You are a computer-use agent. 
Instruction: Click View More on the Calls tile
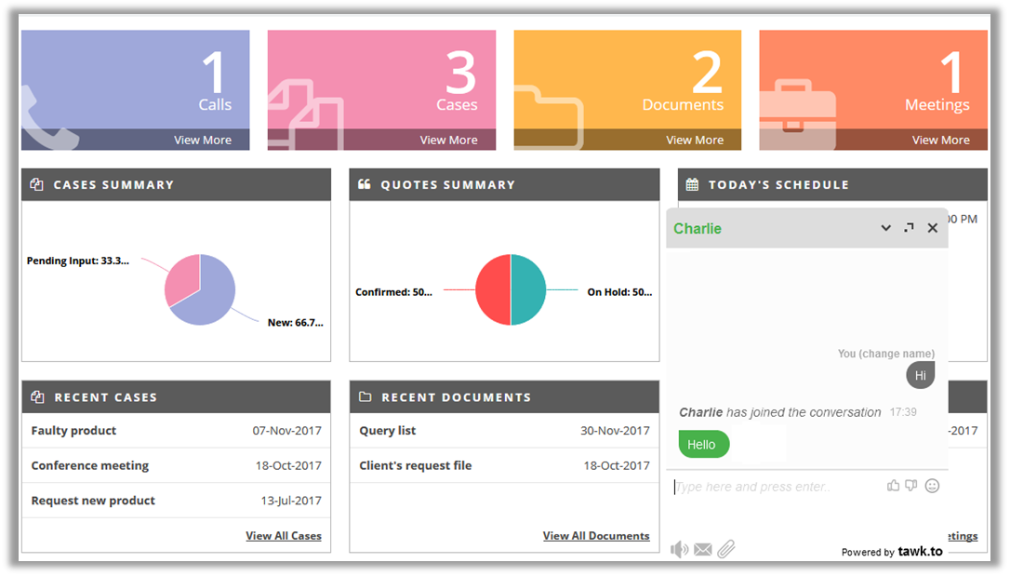[x=202, y=141]
